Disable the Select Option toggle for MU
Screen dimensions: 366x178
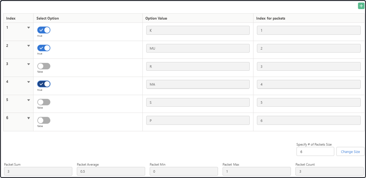[x=44, y=48]
